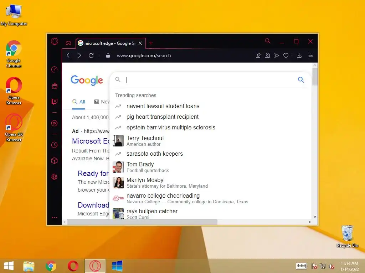Click the share page icon in address bar
The image size is (365, 273).
258,55
